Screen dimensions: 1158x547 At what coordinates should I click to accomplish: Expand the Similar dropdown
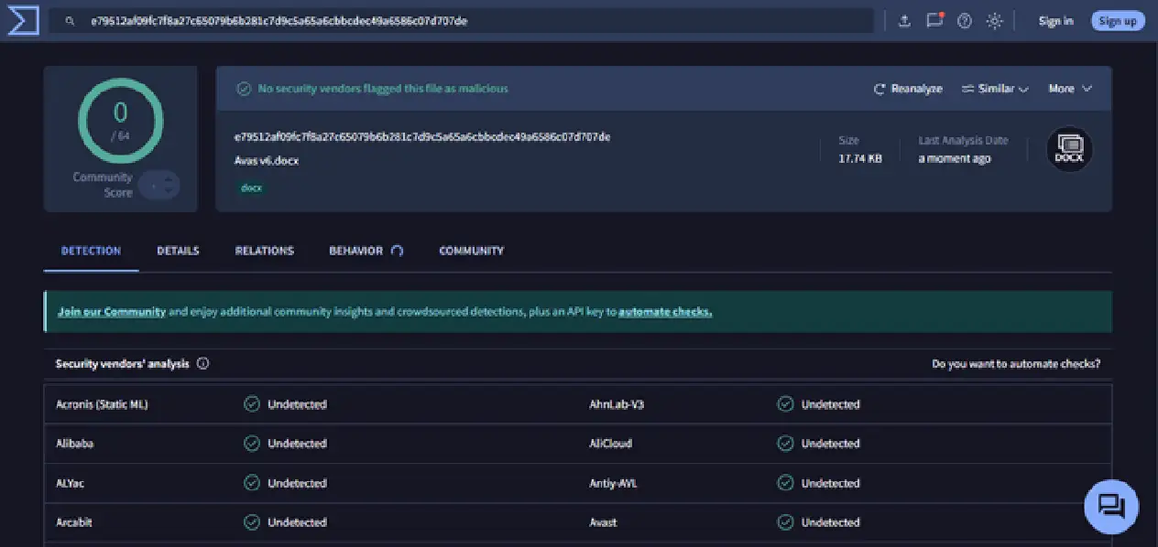[x=995, y=89]
